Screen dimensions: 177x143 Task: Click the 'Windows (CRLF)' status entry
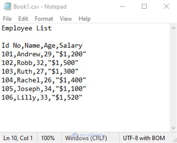(x=86, y=138)
